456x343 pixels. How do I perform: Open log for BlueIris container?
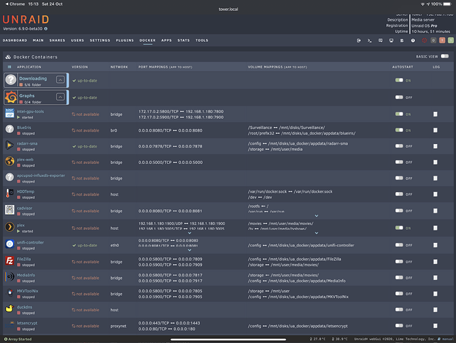pyautogui.click(x=435, y=130)
